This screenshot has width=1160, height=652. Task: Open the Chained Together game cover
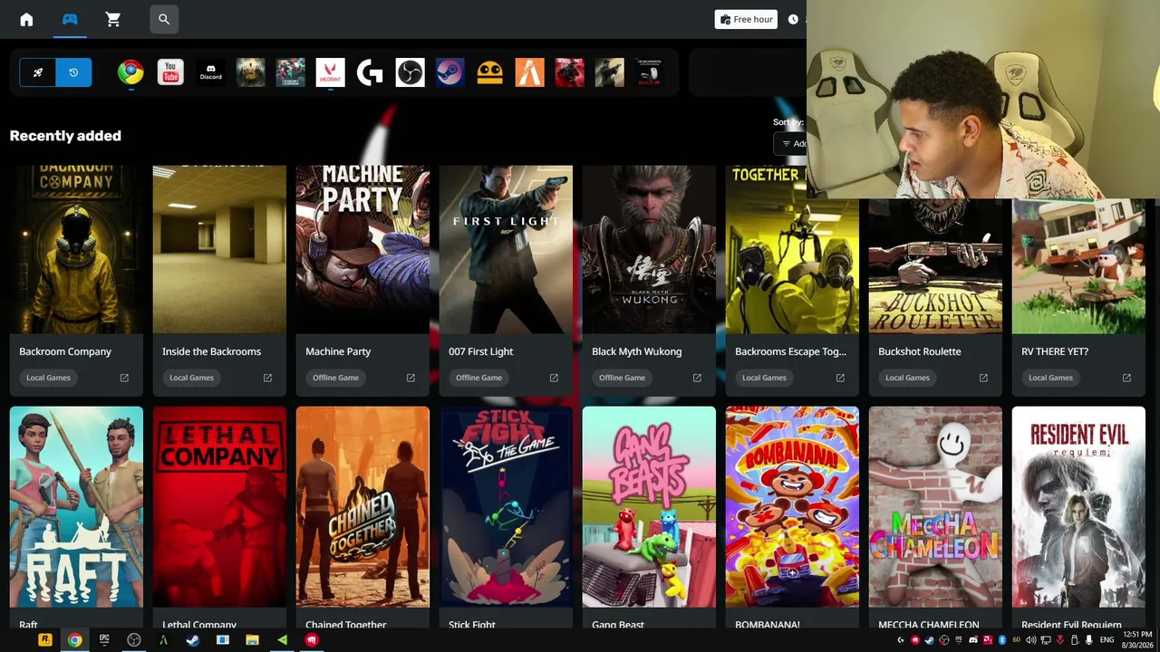[362, 506]
